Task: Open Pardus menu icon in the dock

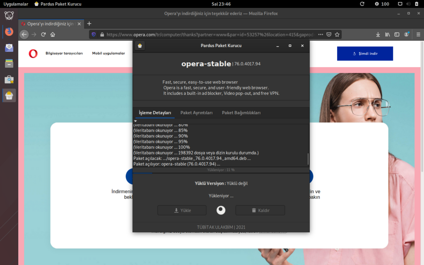Action: 9,16
